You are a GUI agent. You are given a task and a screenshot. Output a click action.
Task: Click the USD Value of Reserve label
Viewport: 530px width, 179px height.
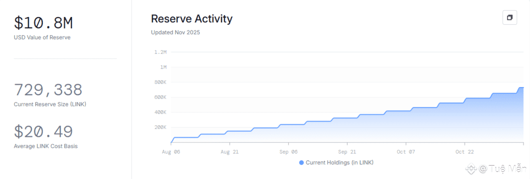click(x=42, y=38)
